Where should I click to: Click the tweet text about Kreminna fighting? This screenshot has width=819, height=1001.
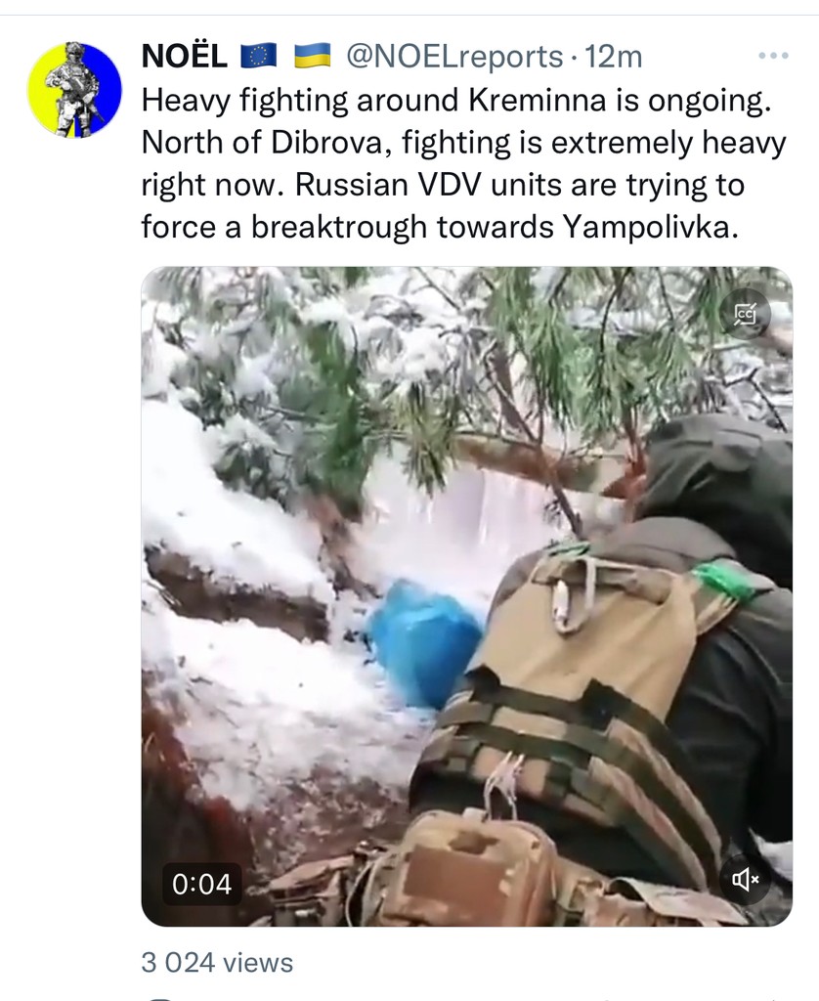[x=463, y=163]
